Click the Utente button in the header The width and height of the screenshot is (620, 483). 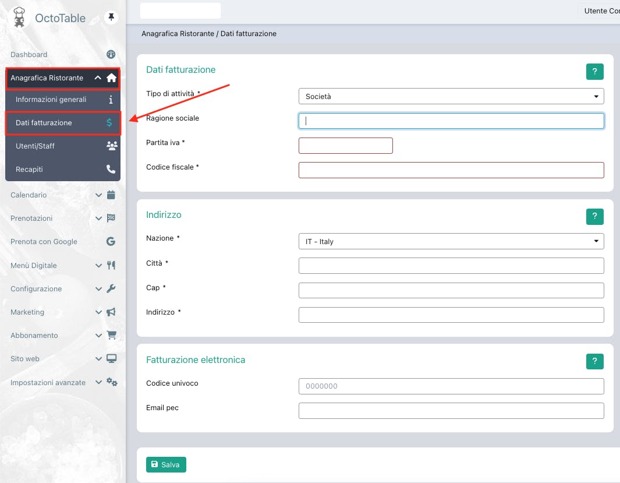(x=599, y=11)
